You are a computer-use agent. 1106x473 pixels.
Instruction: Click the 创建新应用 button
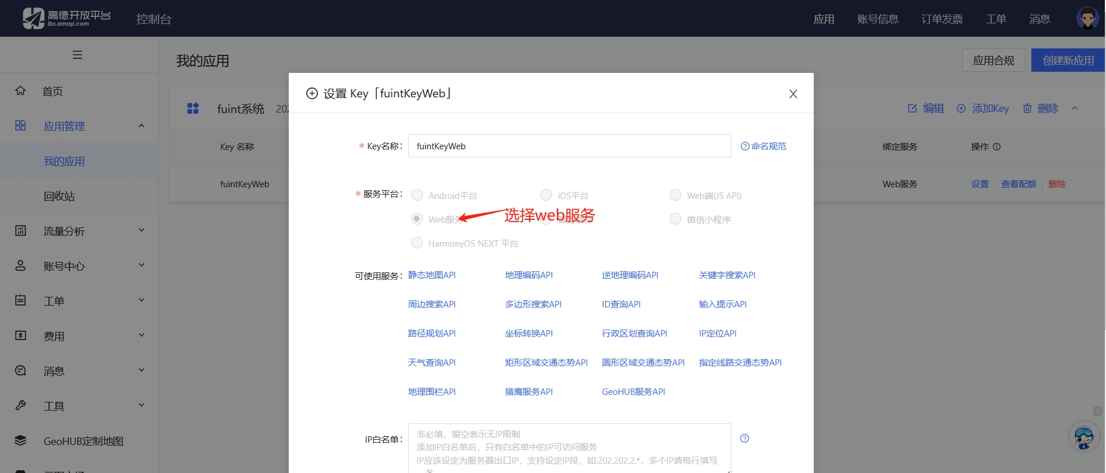pyautogui.click(x=1067, y=60)
